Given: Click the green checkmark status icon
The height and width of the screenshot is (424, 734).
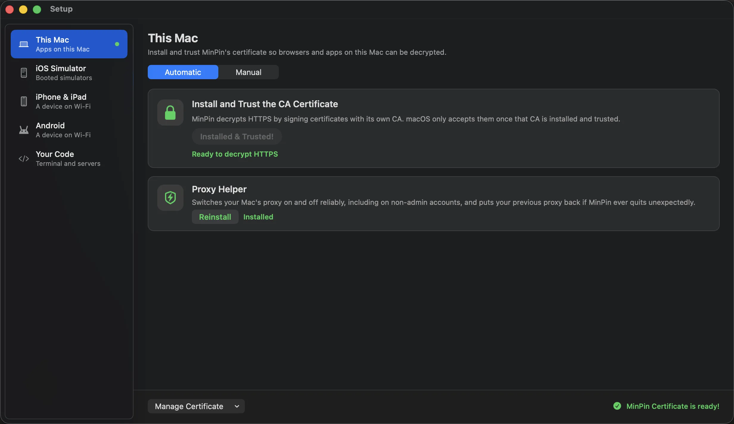Looking at the screenshot, I should coord(617,406).
